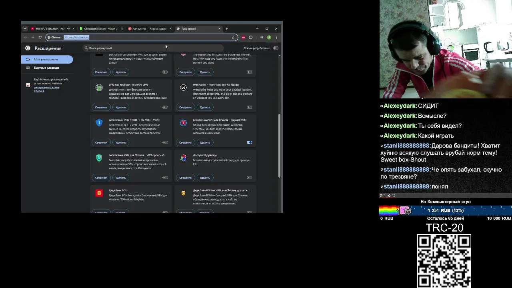Click the TRC-20 QR code
The image size is (512, 288).
(444, 261)
